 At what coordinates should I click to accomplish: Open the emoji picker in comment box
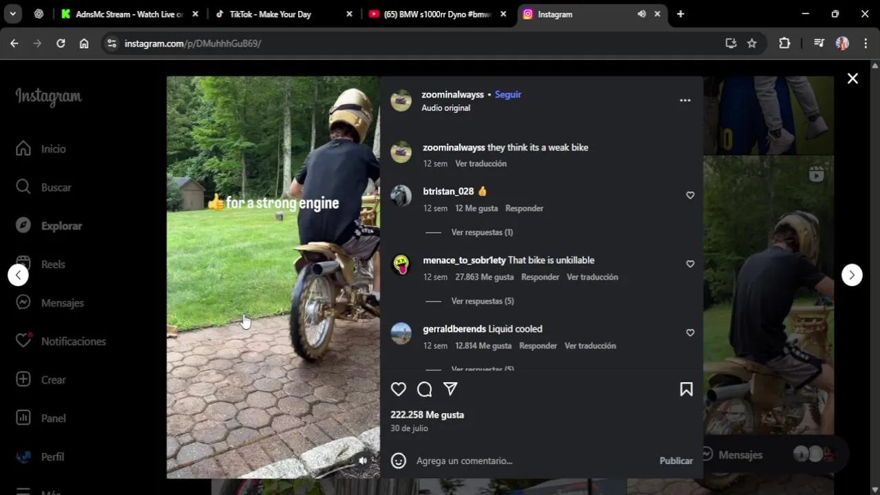(x=398, y=461)
